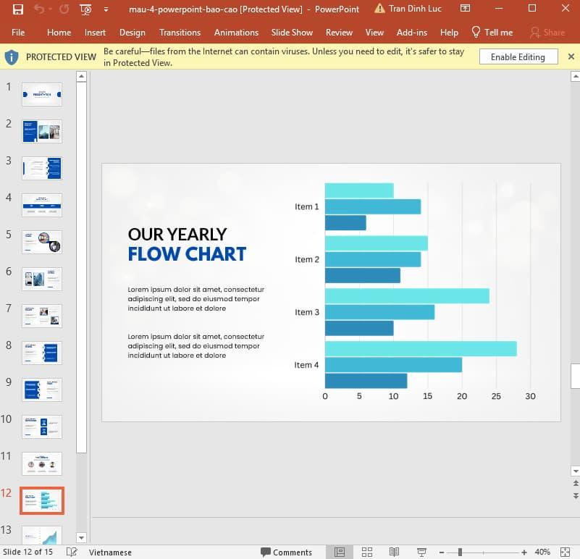Viewport: 580px width, 559px height.
Task: Start Slide Show from the status bar icon
Action: point(421,552)
